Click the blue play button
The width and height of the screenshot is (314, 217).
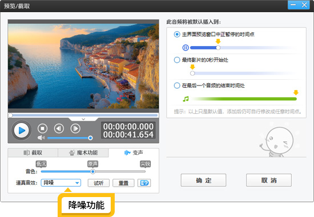(22, 130)
